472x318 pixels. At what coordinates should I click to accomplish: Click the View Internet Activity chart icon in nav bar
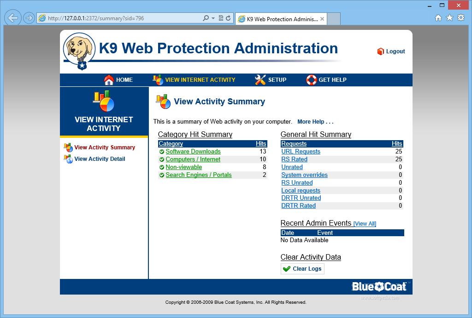coord(158,80)
